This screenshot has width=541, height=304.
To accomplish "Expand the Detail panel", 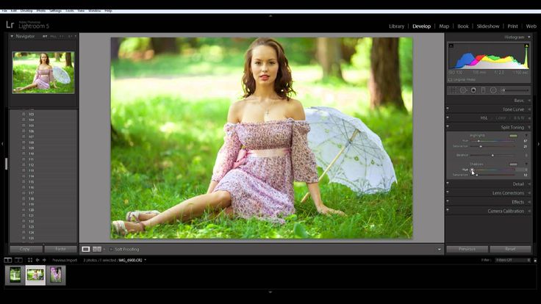I will click(x=529, y=184).
